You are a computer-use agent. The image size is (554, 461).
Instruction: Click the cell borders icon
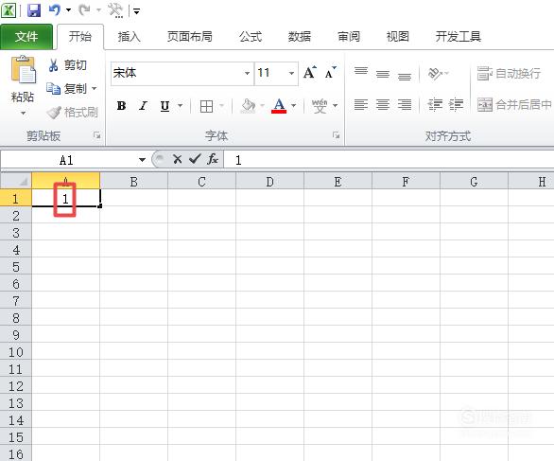[x=206, y=106]
